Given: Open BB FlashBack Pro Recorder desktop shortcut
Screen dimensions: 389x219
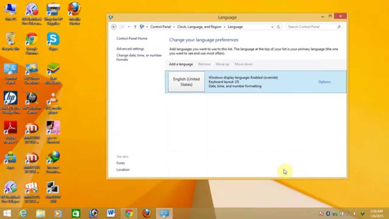Looking at the screenshot, I should coord(32,14).
